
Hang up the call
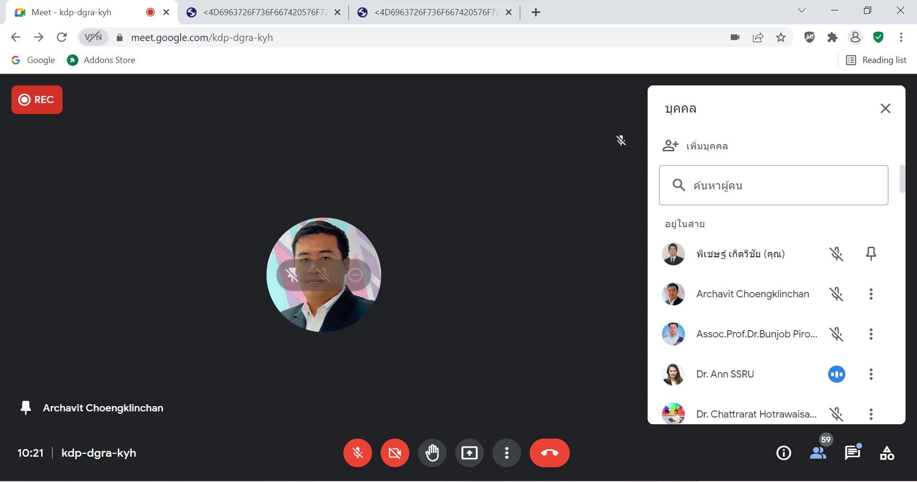click(549, 452)
